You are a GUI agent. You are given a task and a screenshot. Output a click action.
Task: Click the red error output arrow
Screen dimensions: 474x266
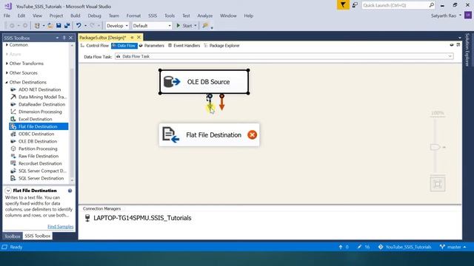click(222, 102)
